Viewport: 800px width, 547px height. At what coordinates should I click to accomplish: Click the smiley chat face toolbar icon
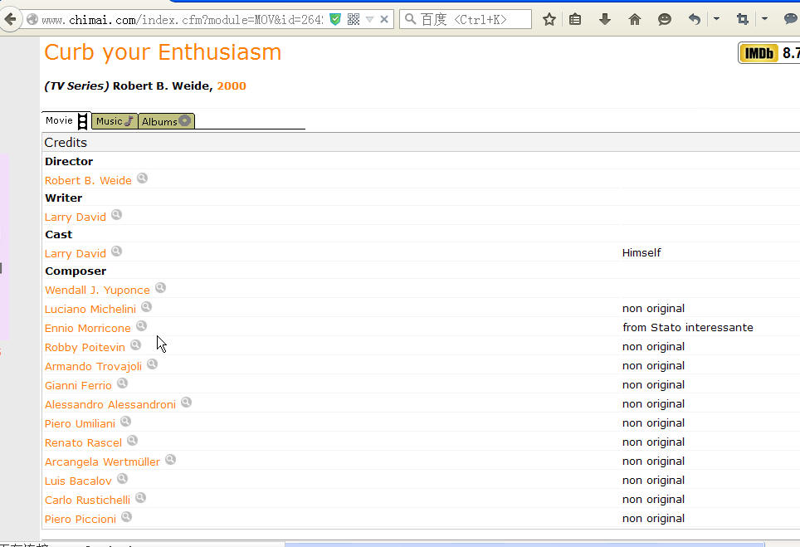664,19
